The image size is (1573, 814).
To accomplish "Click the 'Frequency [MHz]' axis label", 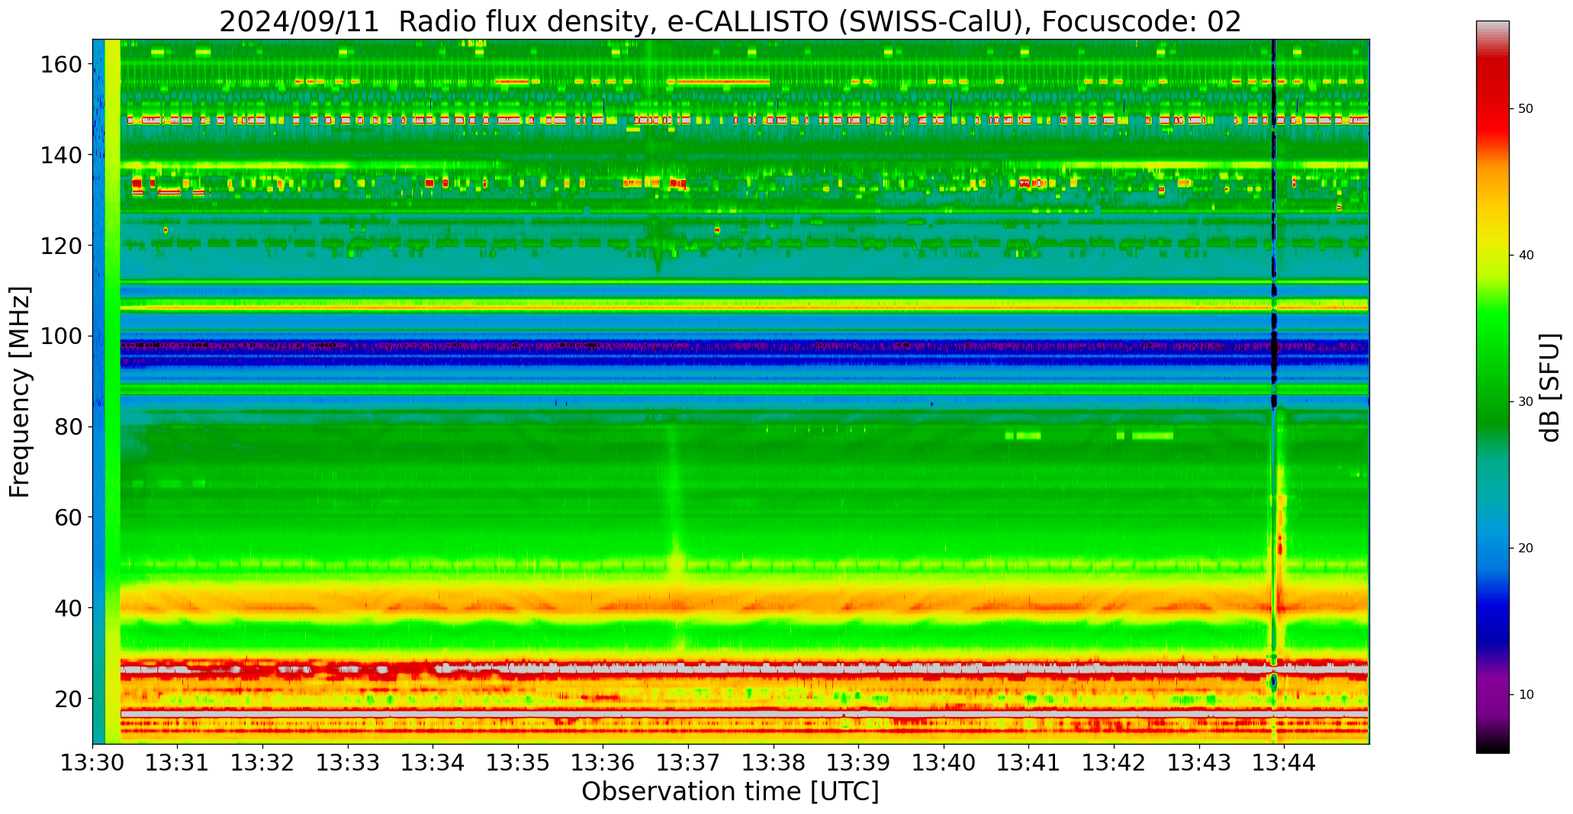I will [x=20, y=392].
